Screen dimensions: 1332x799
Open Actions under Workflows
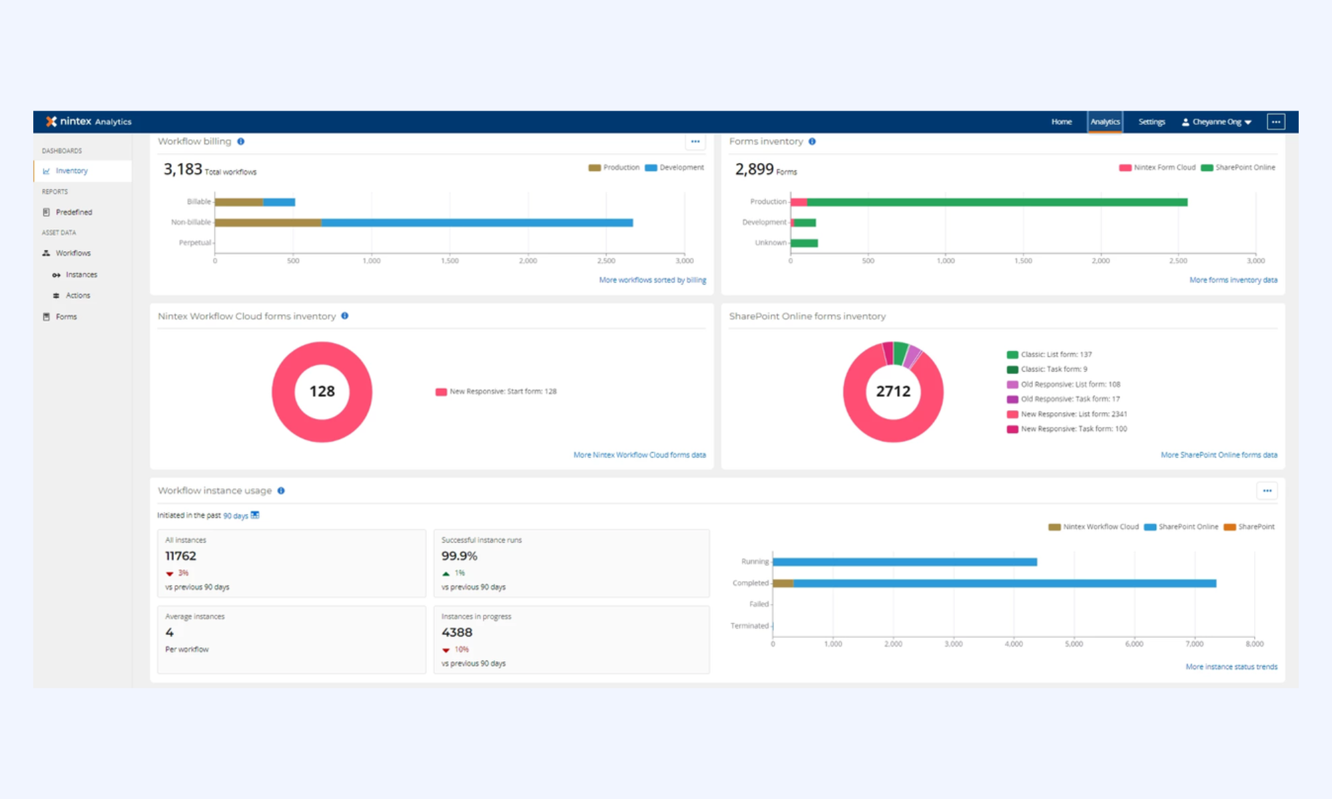tap(78, 296)
